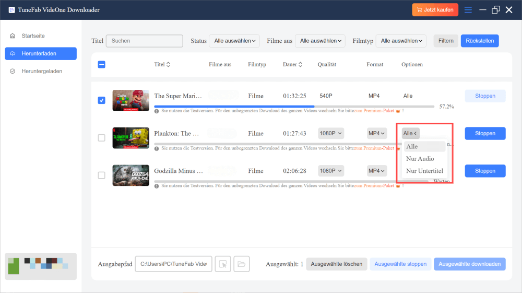Collapse the Plankton Alle options dropdown
The width and height of the screenshot is (522, 293).
coord(410,133)
